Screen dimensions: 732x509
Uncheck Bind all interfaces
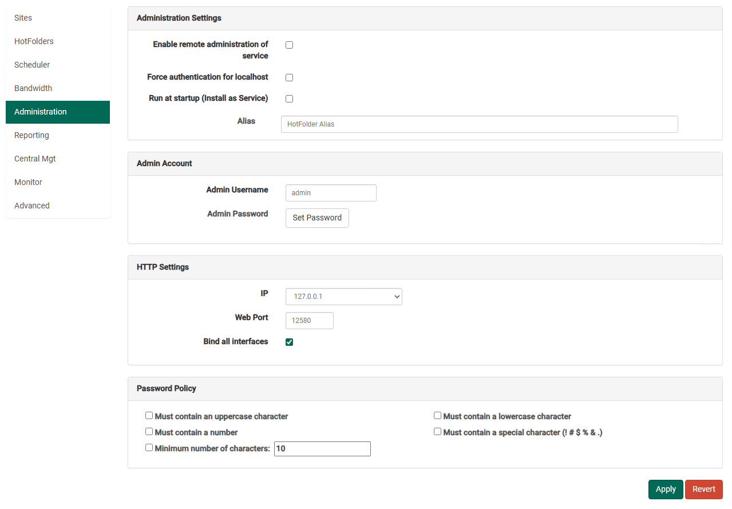point(290,342)
